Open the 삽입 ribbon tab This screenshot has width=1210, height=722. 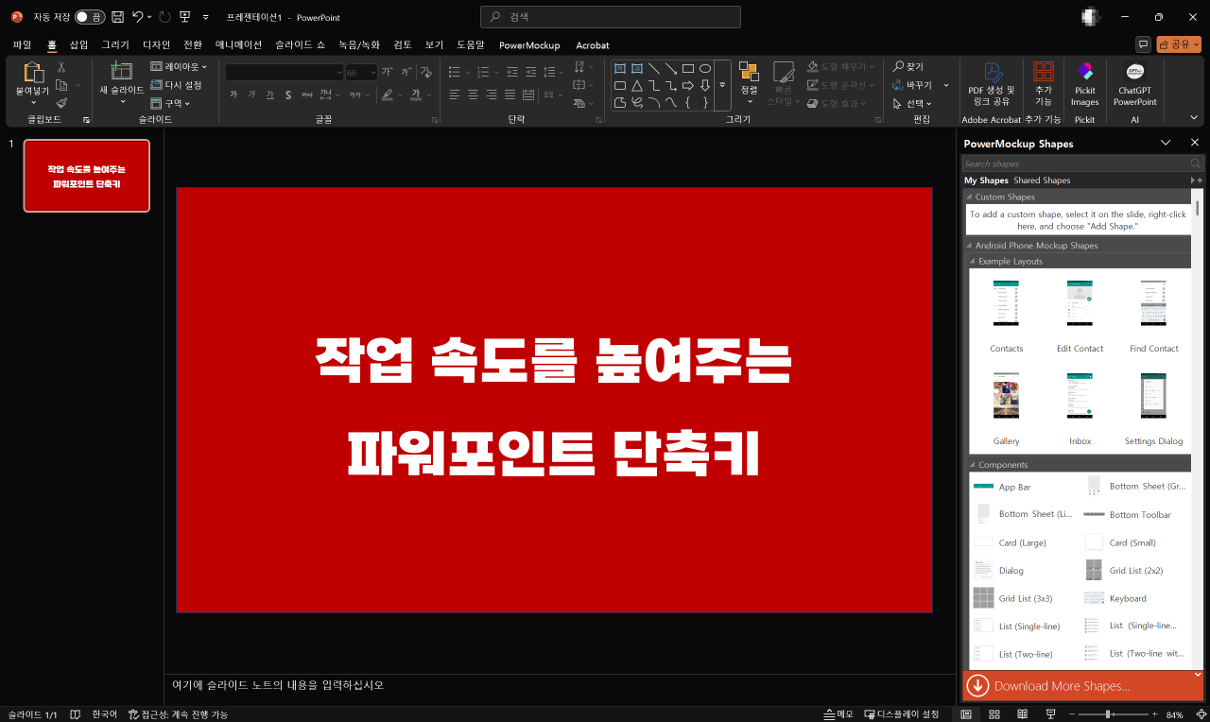(x=78, y=44)
